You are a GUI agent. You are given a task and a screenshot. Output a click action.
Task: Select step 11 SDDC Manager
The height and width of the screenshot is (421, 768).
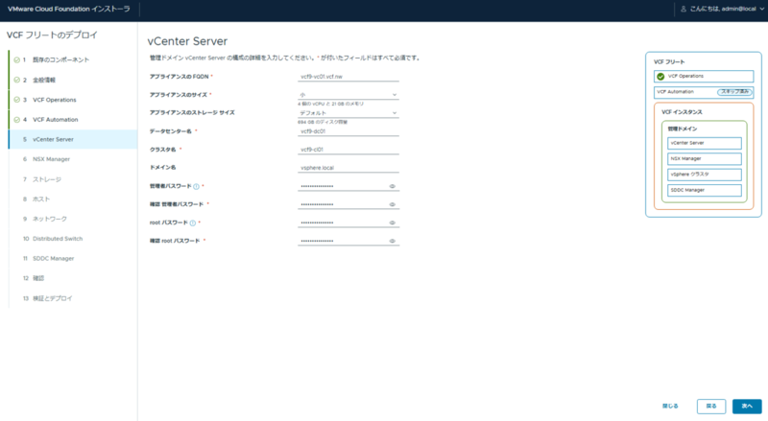[73, 259]
